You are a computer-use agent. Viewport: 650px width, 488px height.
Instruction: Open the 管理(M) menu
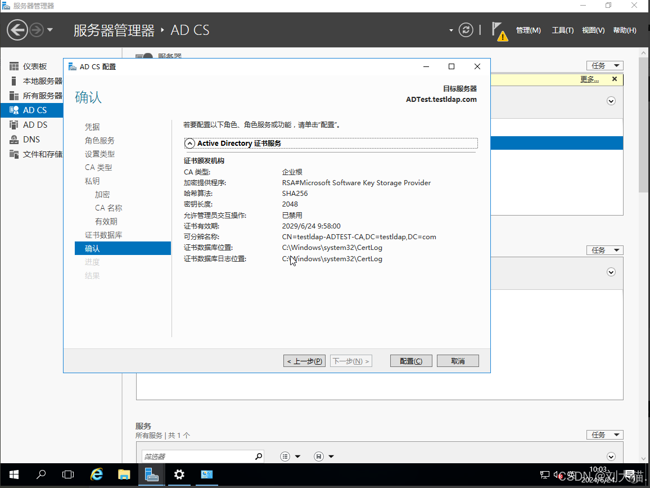[x=528, y=30]
